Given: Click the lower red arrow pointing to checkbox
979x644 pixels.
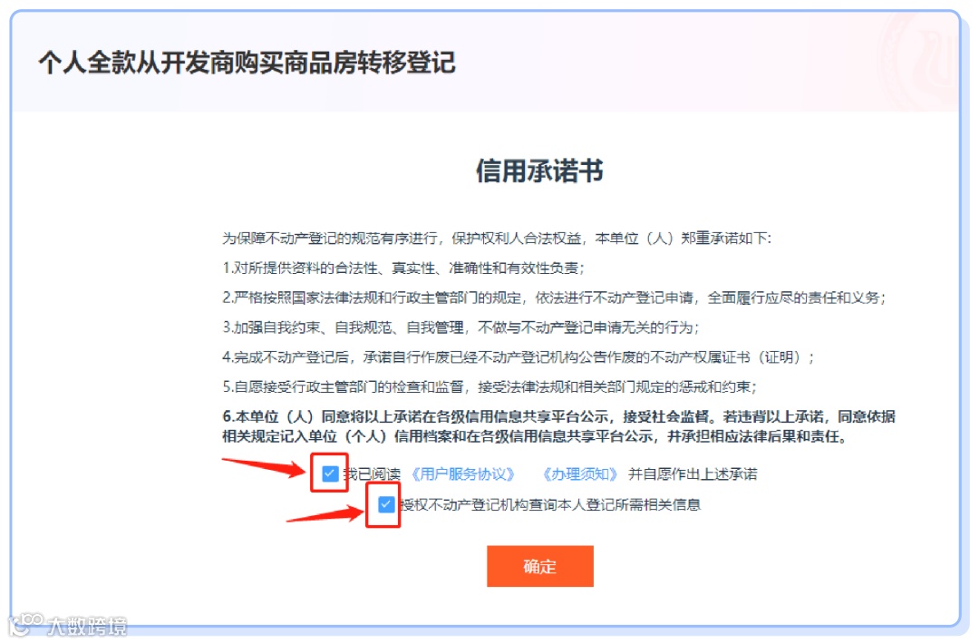Looking at the screenshot, I should 325,514.
